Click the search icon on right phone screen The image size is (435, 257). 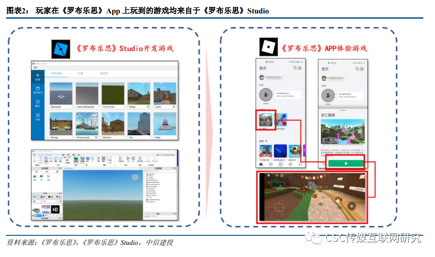pyautogui.click(x=357, y=68)
